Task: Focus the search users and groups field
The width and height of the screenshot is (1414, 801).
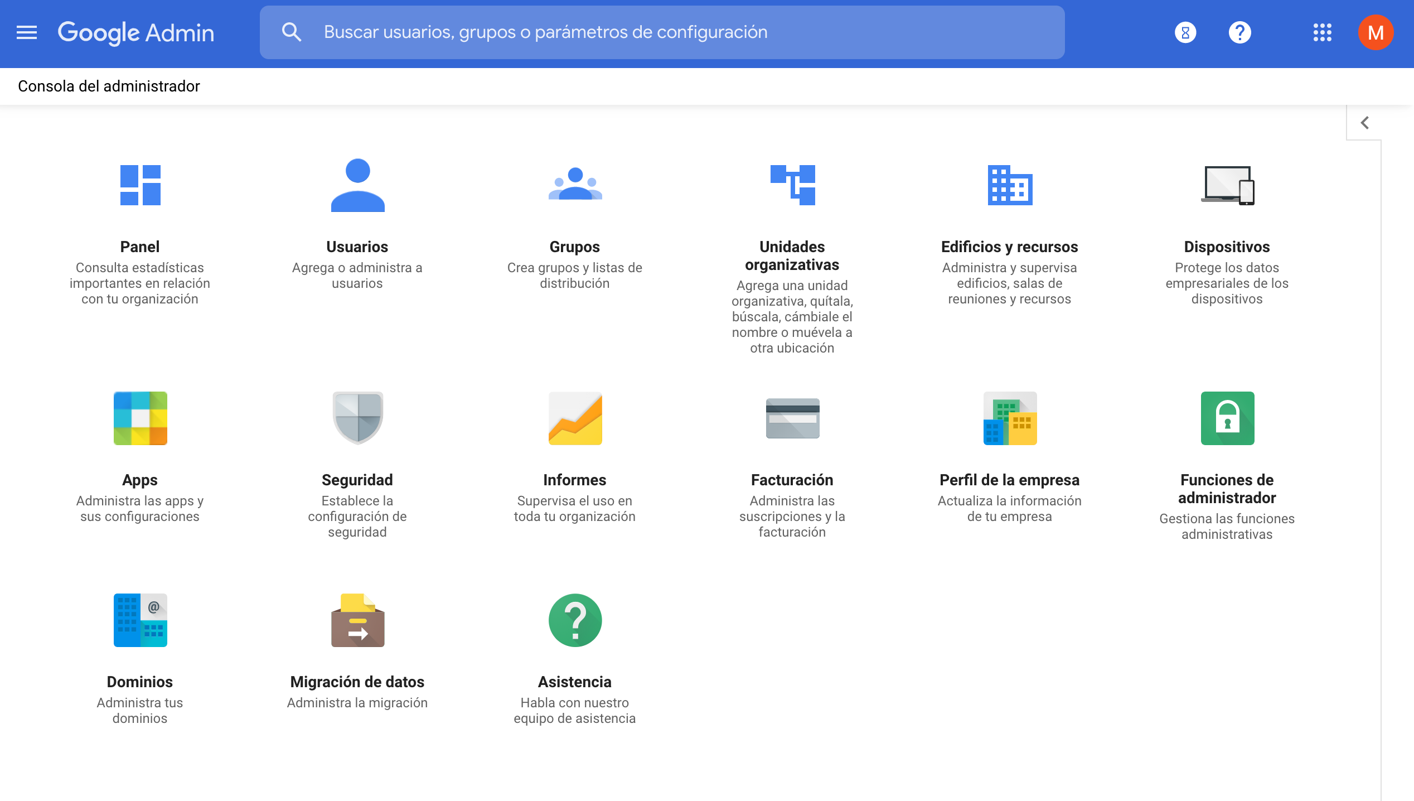Action: click(662, 32)
